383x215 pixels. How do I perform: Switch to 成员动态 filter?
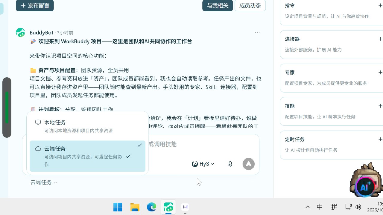pyautogui.click(x=250, y=6)
